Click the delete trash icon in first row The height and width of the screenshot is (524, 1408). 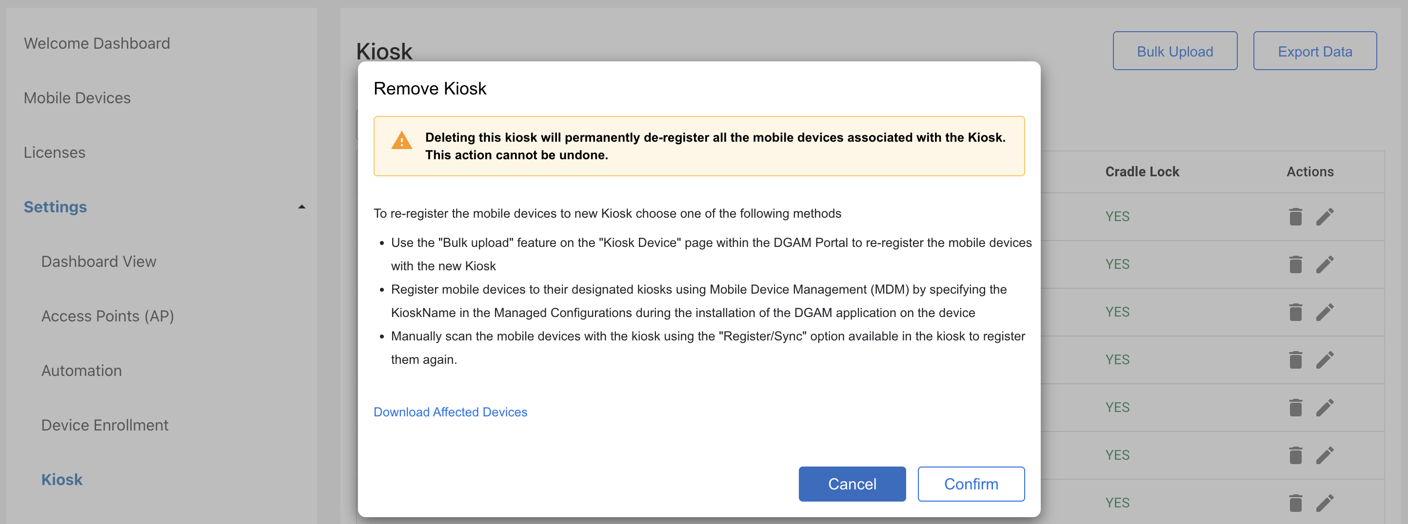coord(1295,217)
